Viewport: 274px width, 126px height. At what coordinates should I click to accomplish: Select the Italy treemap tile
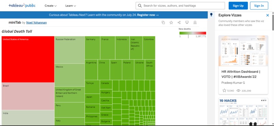(x=70, y=121)
